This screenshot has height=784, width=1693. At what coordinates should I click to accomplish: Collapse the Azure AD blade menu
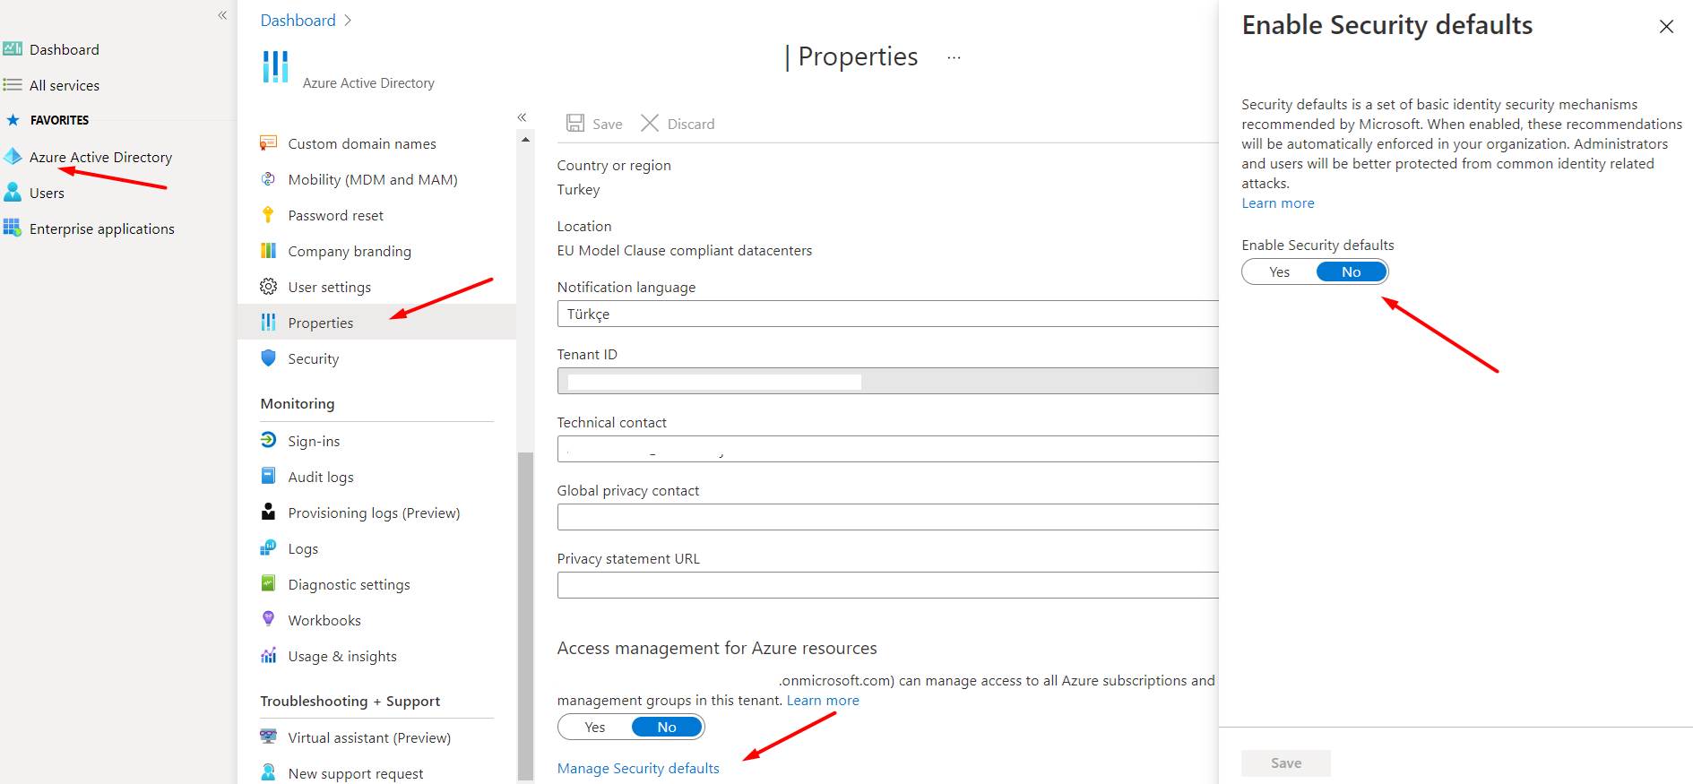click(522, 117)
